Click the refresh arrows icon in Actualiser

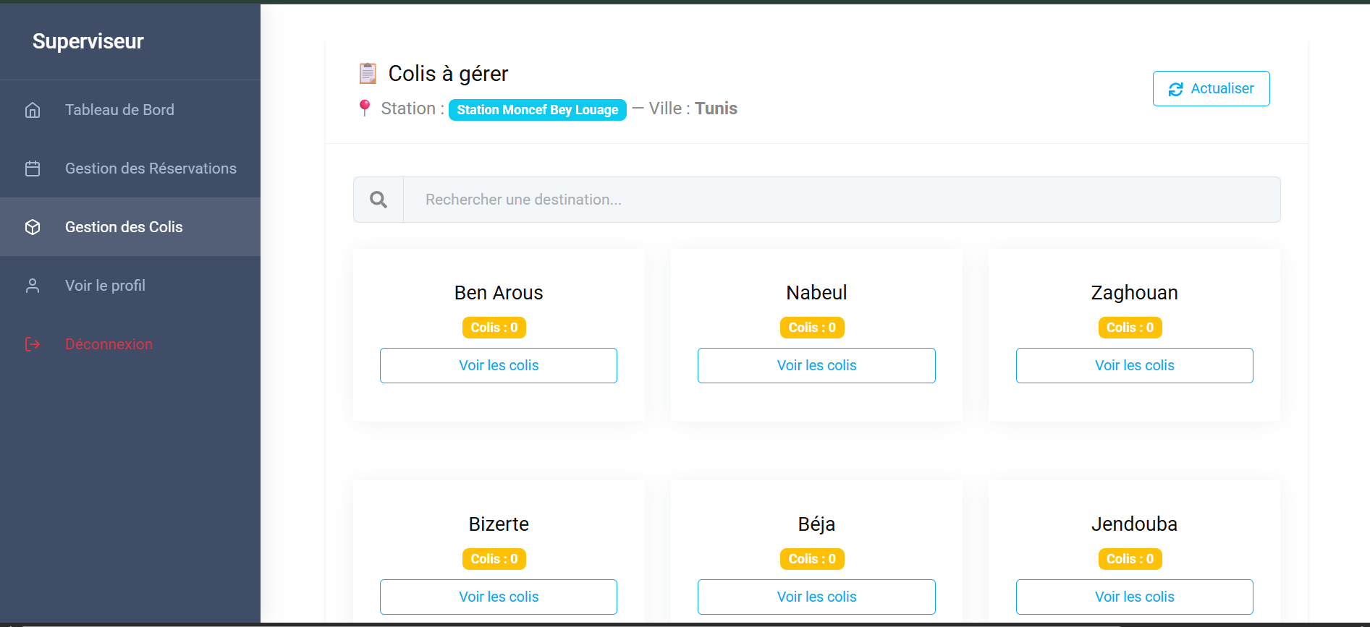(x=1176, y=89)
